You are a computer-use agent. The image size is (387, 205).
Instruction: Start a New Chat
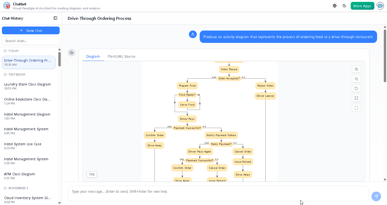click(x=31, y=30)
